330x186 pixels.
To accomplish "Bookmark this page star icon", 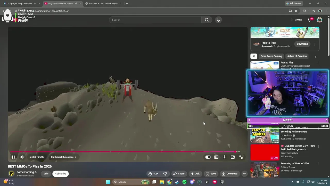I will [x=296, y=11].
